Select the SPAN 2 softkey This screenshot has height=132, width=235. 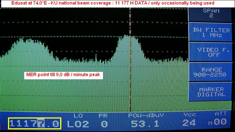210,15
